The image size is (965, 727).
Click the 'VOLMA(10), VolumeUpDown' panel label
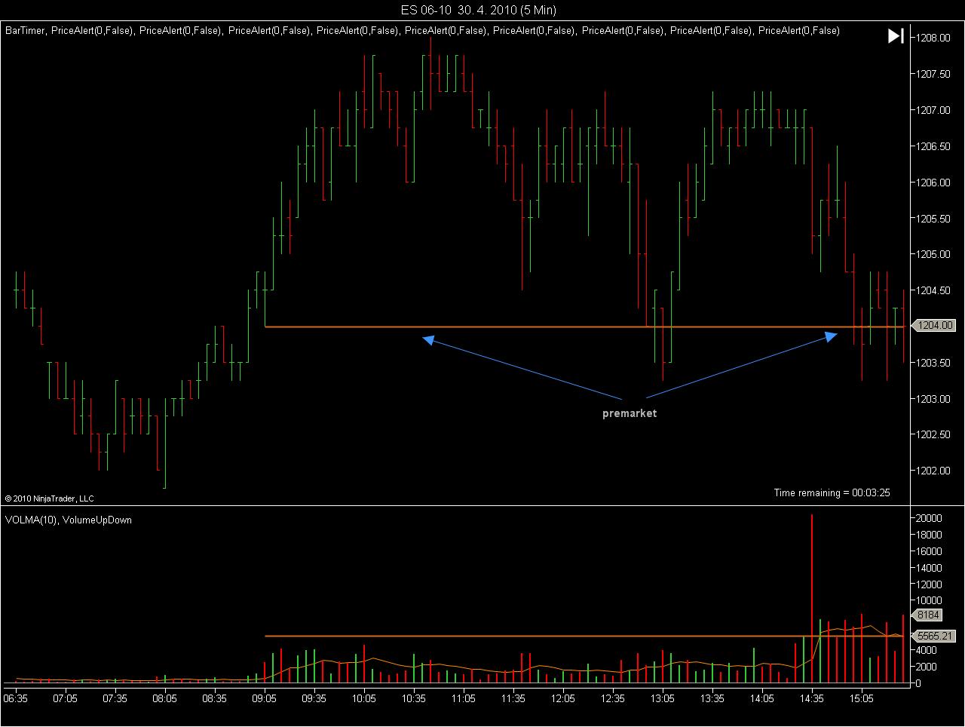[x=69, y=520]
